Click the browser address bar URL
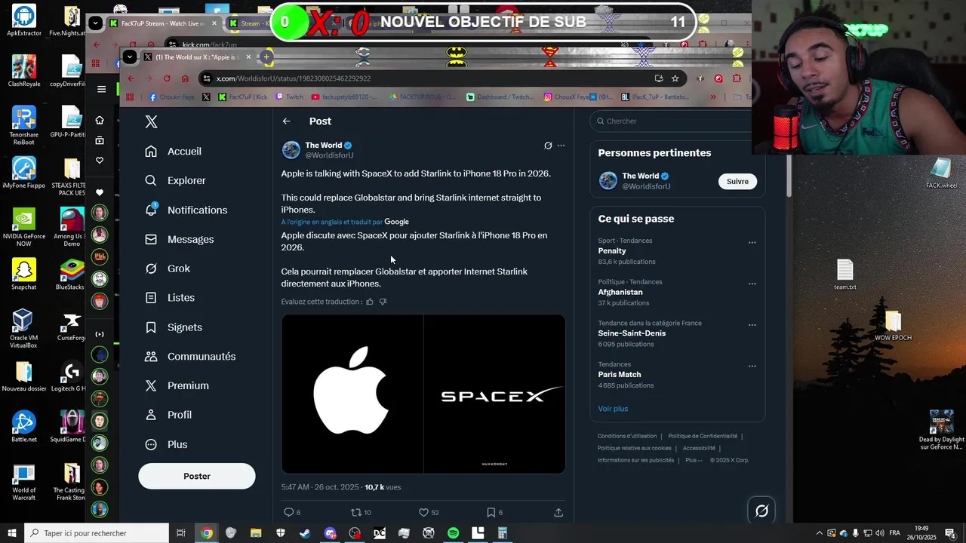Viewport: 966px width, 543px height. [293, 78]
